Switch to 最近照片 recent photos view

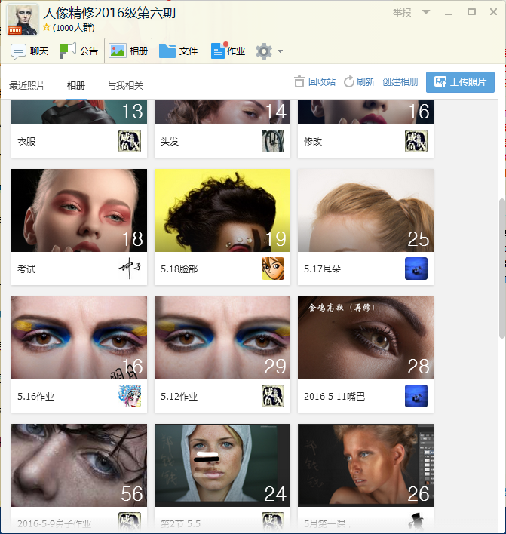27,86
